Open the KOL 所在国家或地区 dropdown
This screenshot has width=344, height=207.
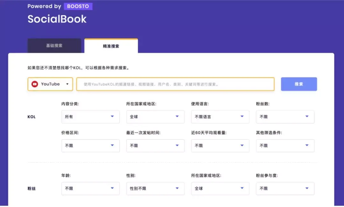tap(155, 117)
